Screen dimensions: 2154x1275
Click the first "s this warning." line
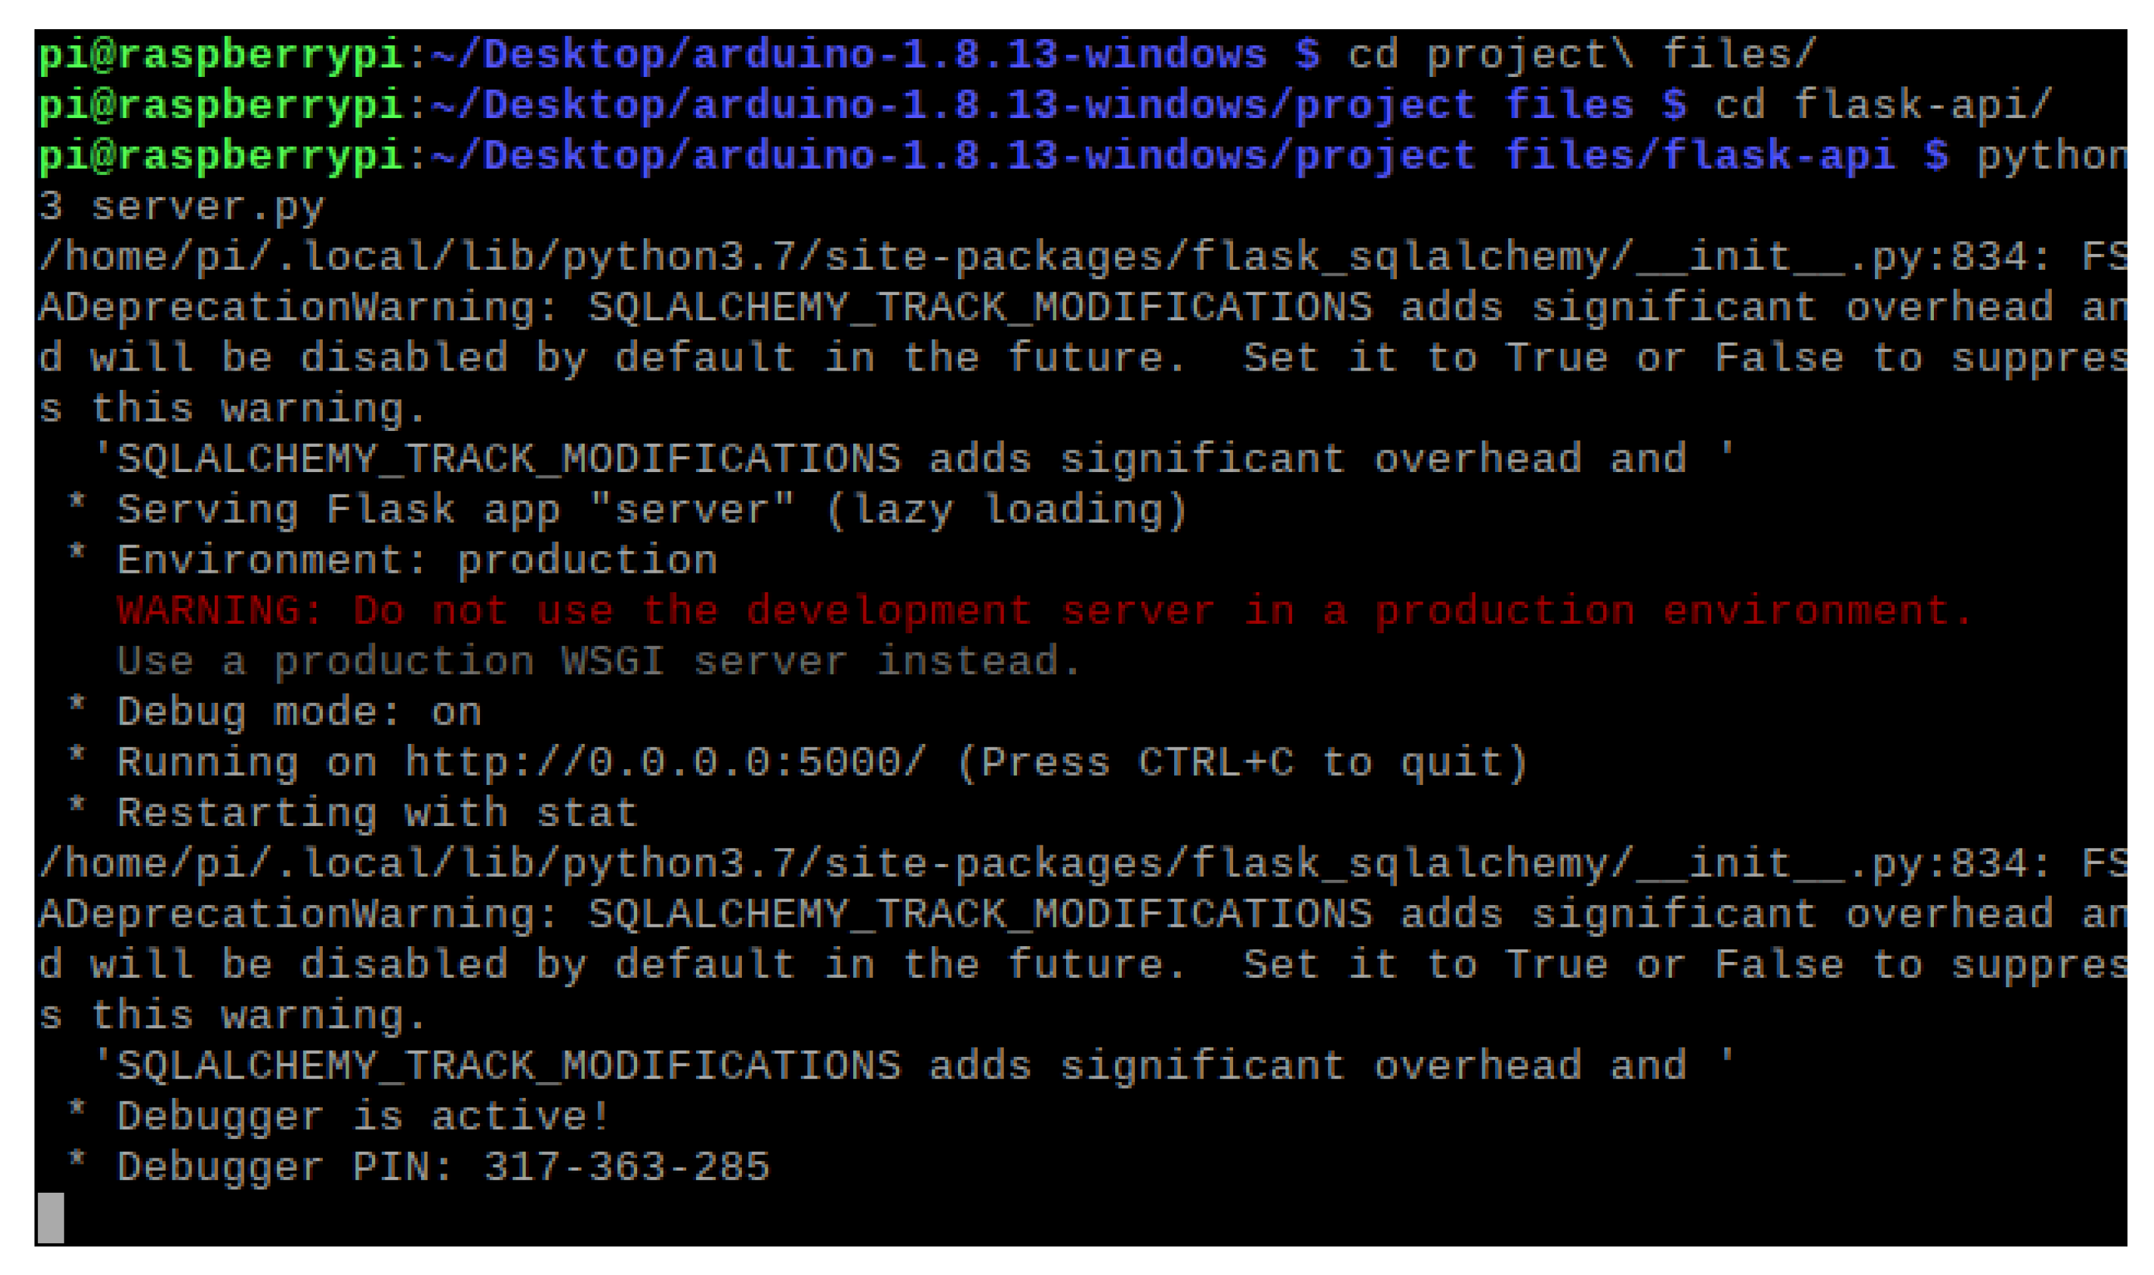tap(233, 409)
